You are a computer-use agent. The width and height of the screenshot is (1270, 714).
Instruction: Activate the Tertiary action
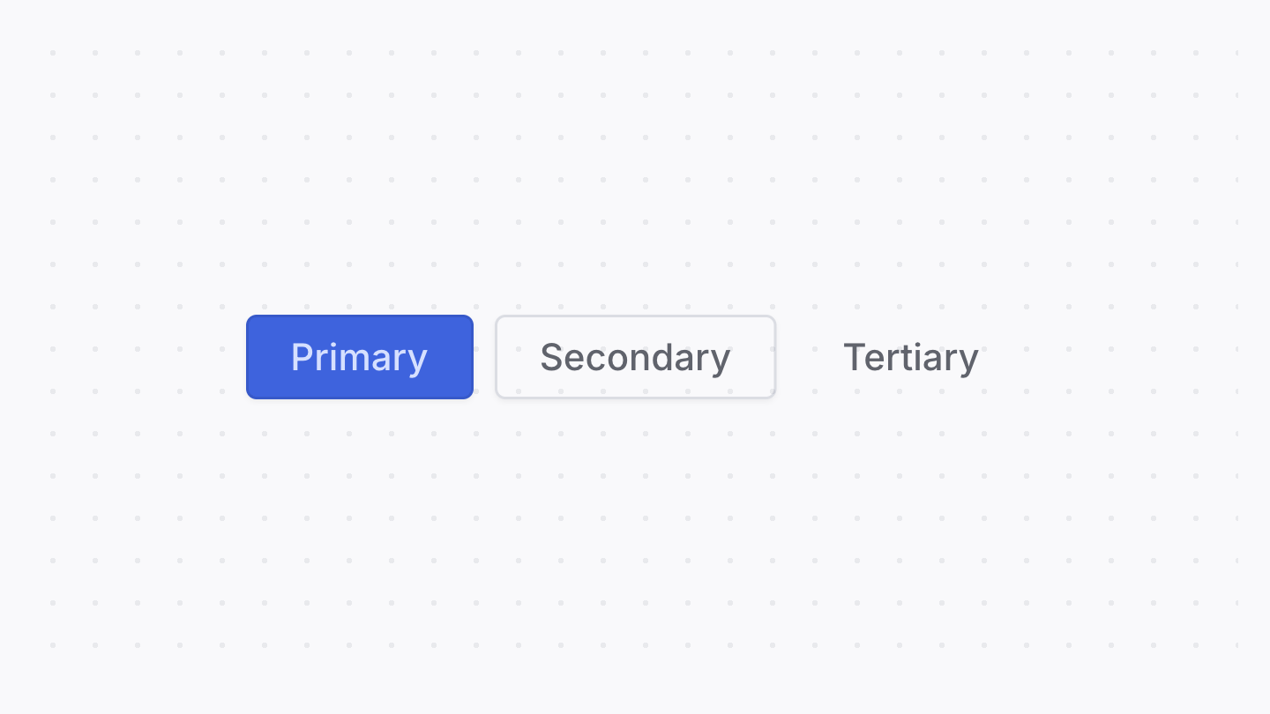(x=910, y=357)
